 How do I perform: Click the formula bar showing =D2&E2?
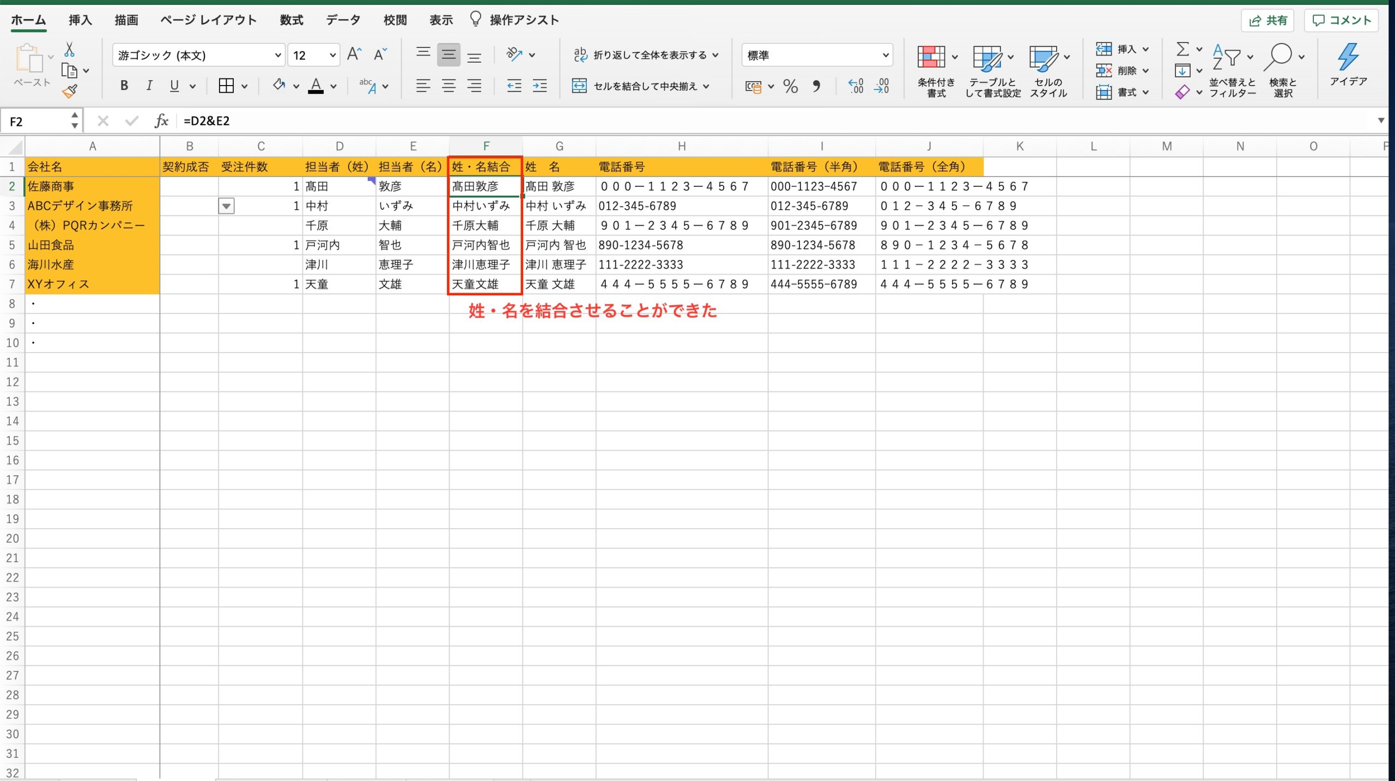coord(774,120)
